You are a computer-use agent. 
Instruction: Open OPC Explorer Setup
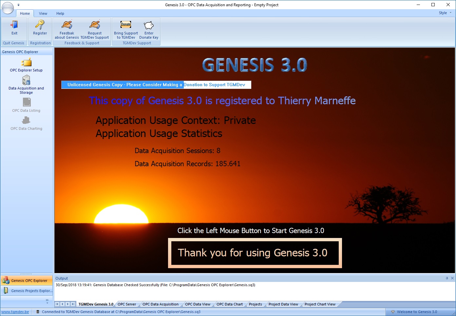coord(26,65)
